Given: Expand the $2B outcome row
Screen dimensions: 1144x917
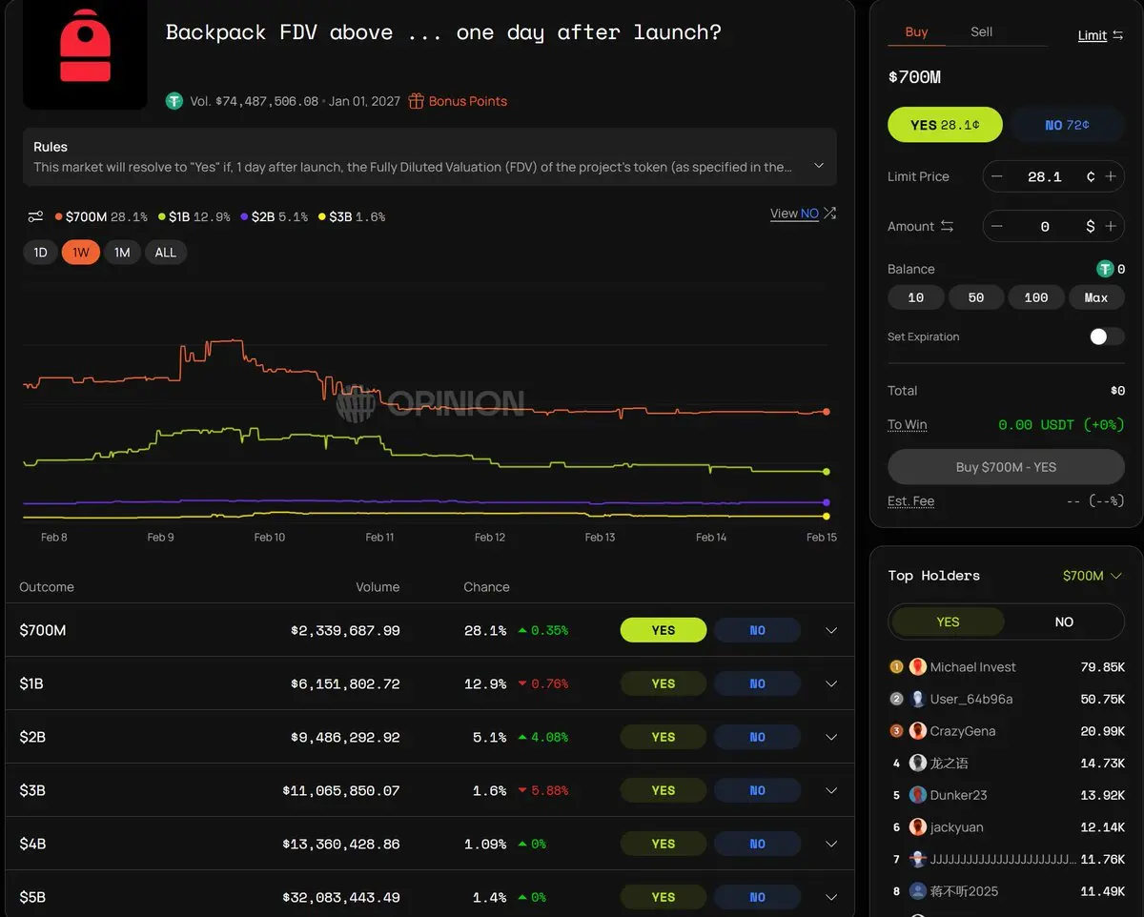Looking at the screenshot, I should point(831,737).
